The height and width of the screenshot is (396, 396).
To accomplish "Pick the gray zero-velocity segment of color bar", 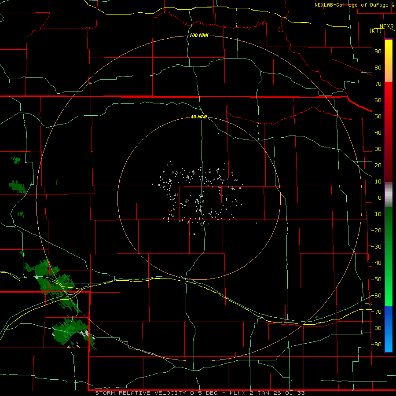I will 389,195.
